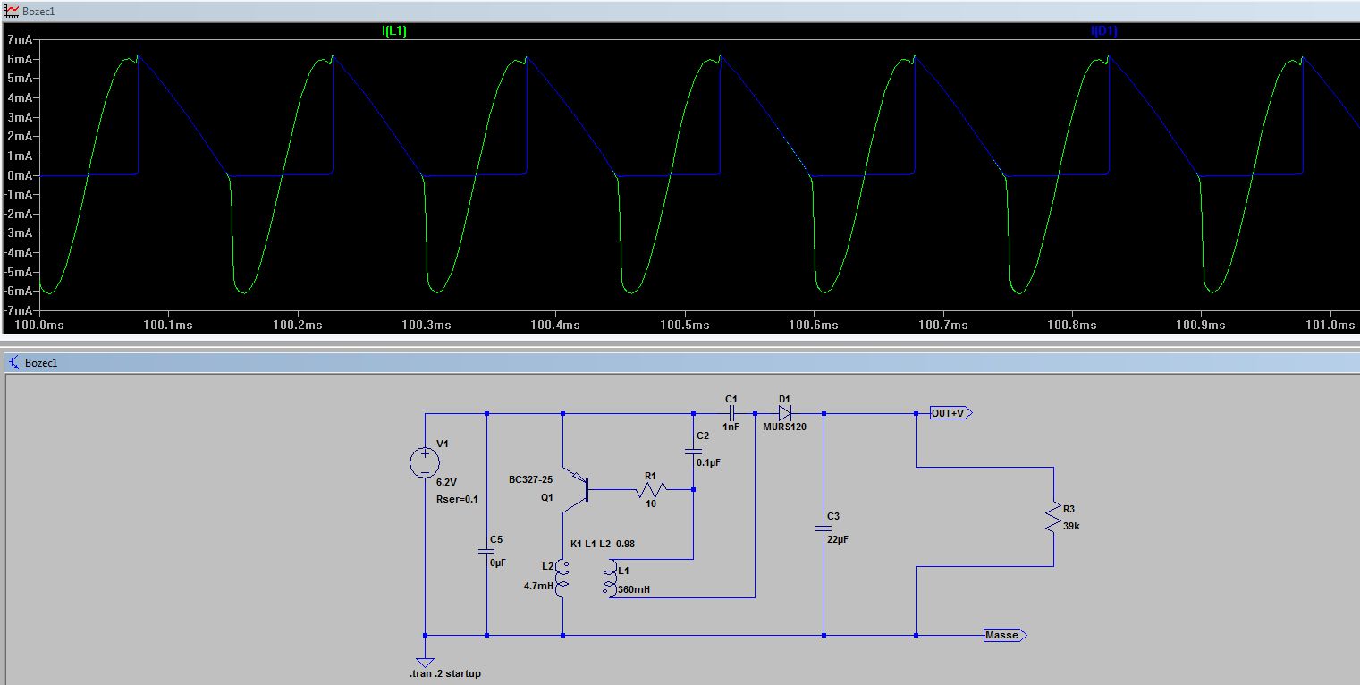Click the -3mA label on the vertical axis

point(19,233)
